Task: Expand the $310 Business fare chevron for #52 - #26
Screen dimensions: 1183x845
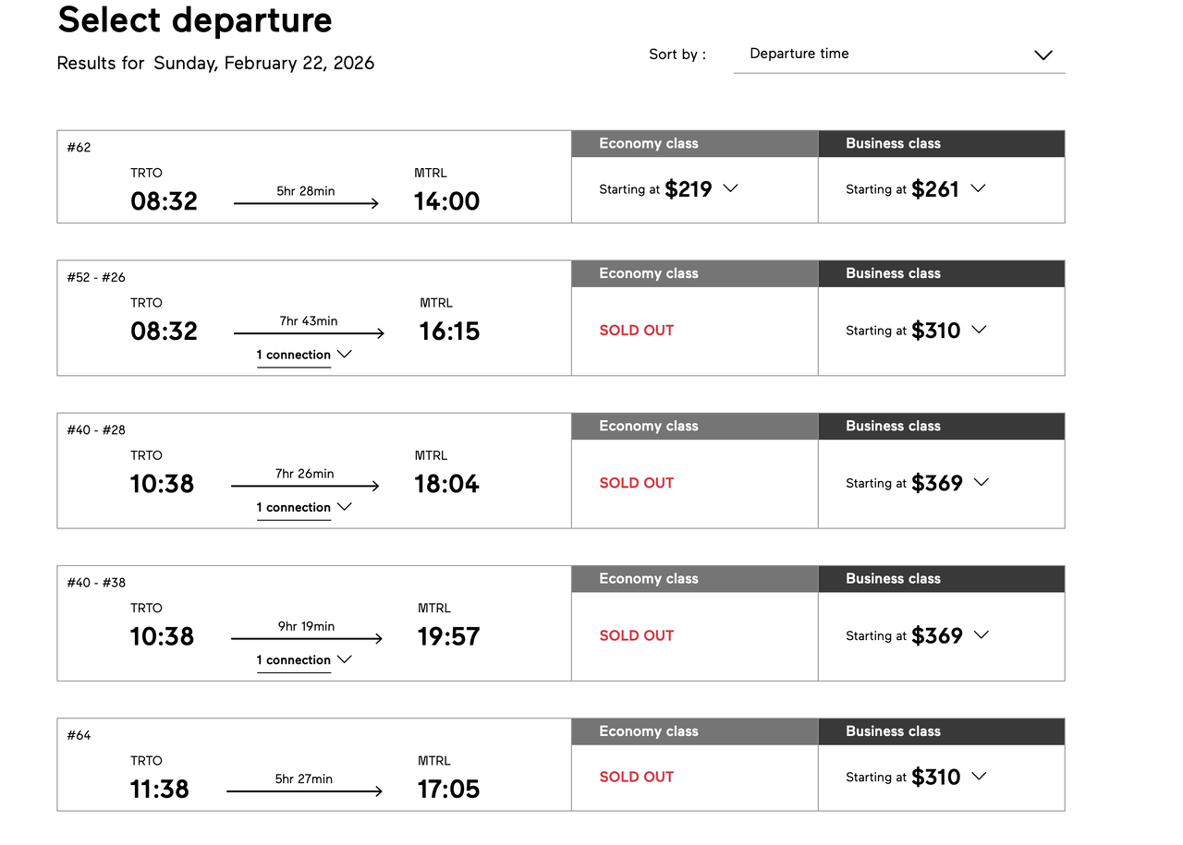Action: (x=979, y=330)
